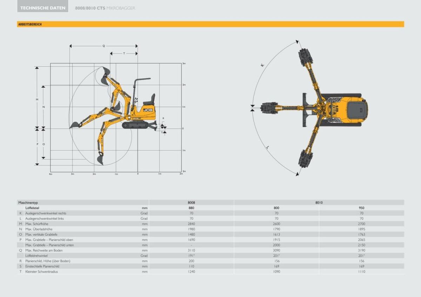Click 'Kleinster Schwenkradius' row label
Viewport: 421px width, 297px height.
[x=41, y=271]
